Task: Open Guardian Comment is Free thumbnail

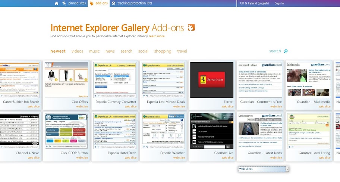Action: pyautogui.click(x=261, y=80)
